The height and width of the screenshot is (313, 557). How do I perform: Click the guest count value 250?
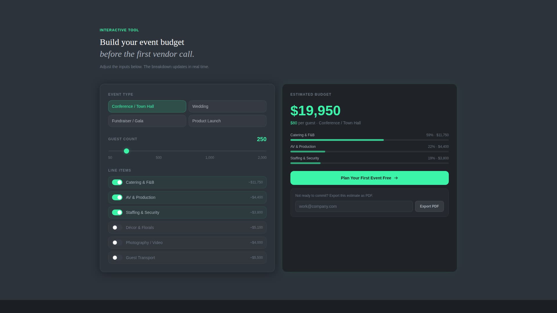coord(262,139)
